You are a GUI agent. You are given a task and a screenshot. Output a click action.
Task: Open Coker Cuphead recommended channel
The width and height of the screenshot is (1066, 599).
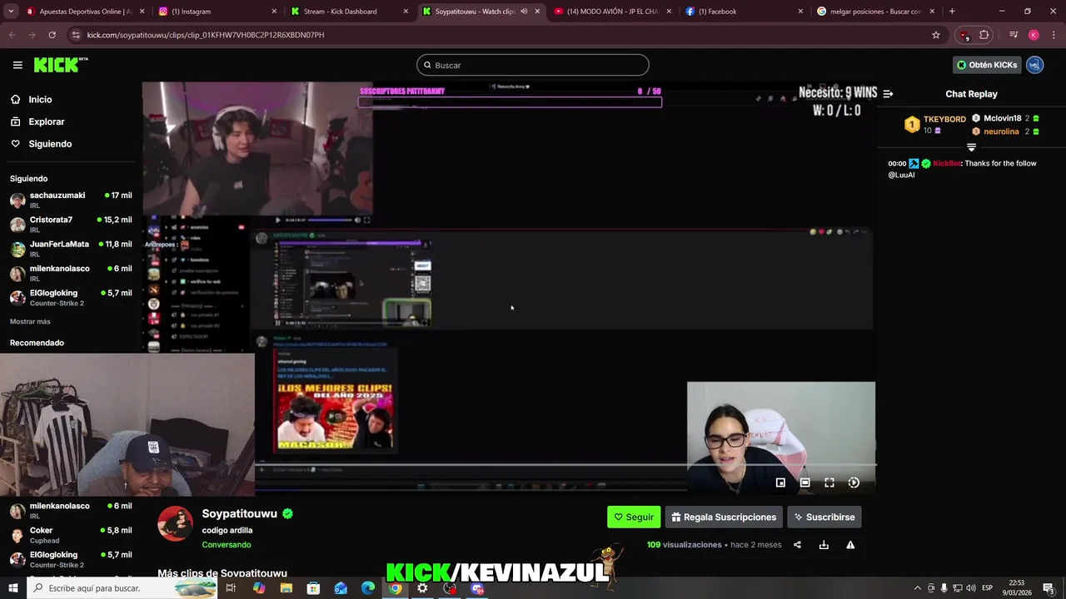(71, 535)
